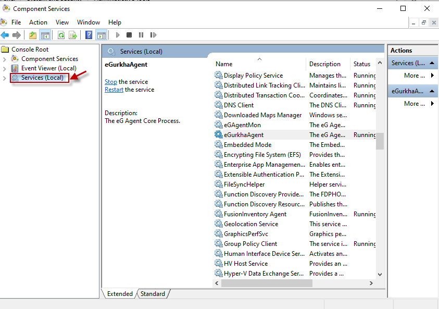Click the Export List toolbar icon

coord(73,35)
